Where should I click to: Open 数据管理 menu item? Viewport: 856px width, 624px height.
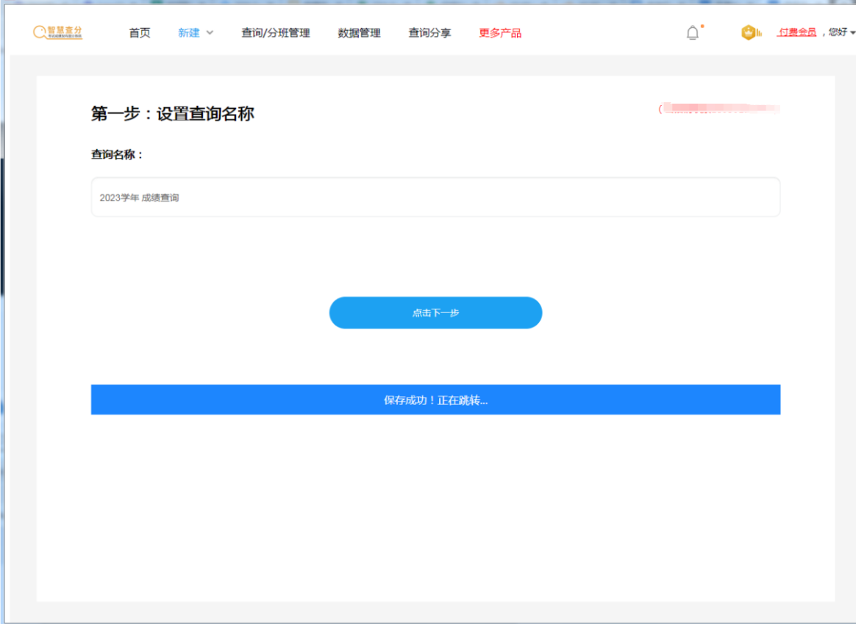[359, 33]
